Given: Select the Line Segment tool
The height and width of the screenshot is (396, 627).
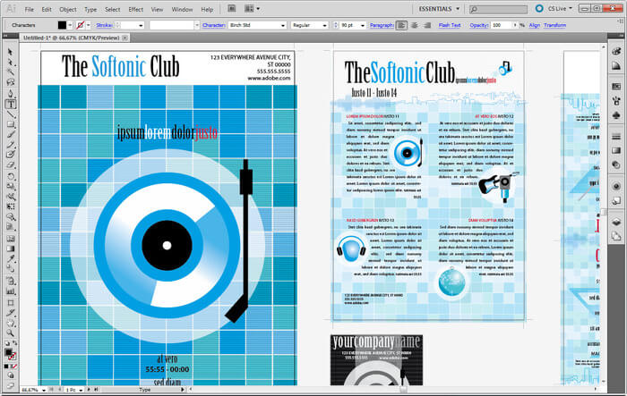Looking at the screenshot, I should 11,114.
